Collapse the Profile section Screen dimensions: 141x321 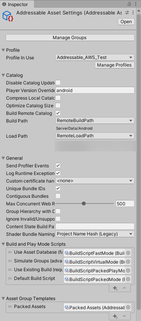pos(3,50)
